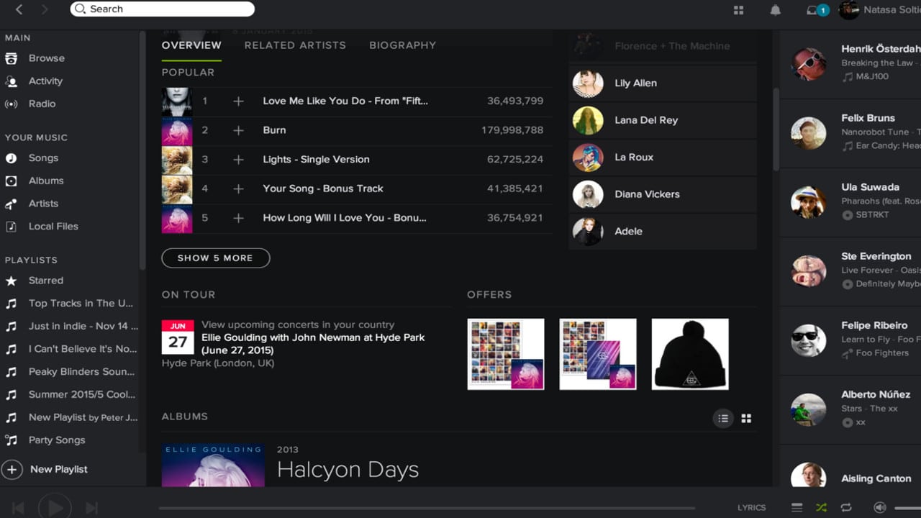Viewport: 921px width, 518px height.
Task: Add Burn to your music with plus icon
Action: coord(238,130)
